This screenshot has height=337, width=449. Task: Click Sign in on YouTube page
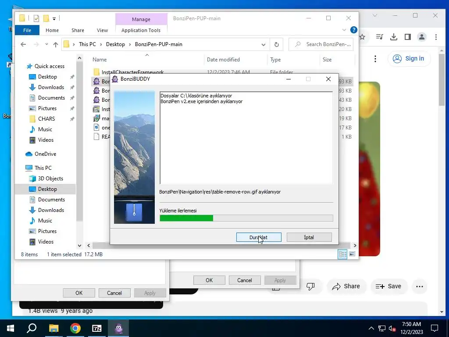tap(409, 58)
